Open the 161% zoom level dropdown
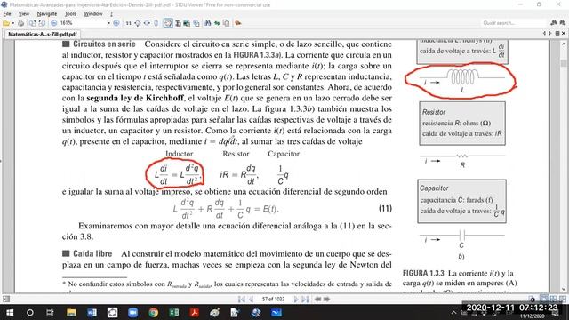 108,23
